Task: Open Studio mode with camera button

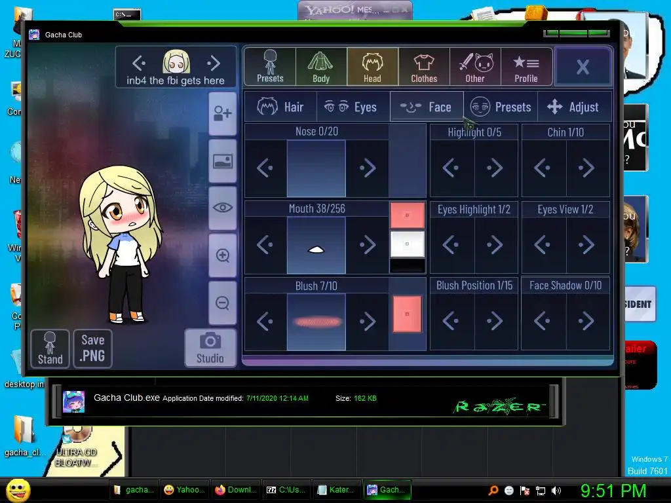Action: pyautogui.click(x=210, y=348)
